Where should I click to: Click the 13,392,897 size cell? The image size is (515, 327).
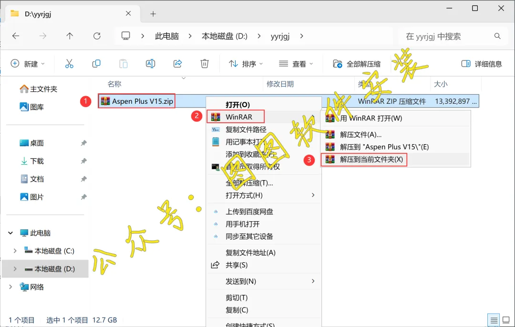[455, 101]
